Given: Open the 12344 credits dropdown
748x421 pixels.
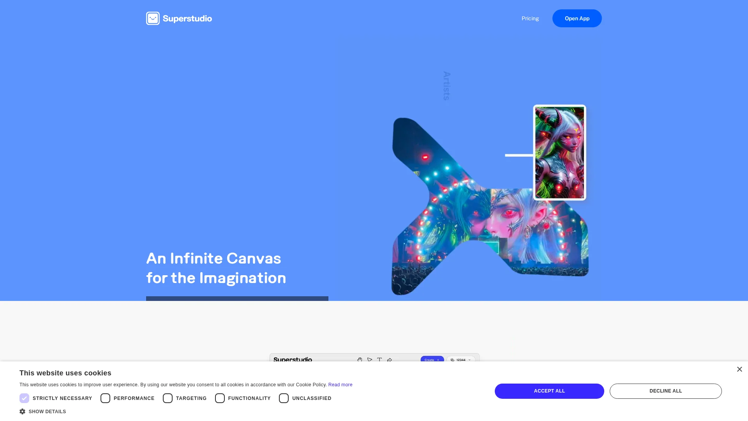Looking at the screenshot, I should [469, 360].
